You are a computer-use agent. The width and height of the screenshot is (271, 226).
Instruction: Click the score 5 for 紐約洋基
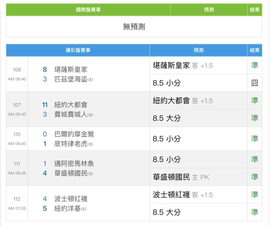(x=45, y=208)
